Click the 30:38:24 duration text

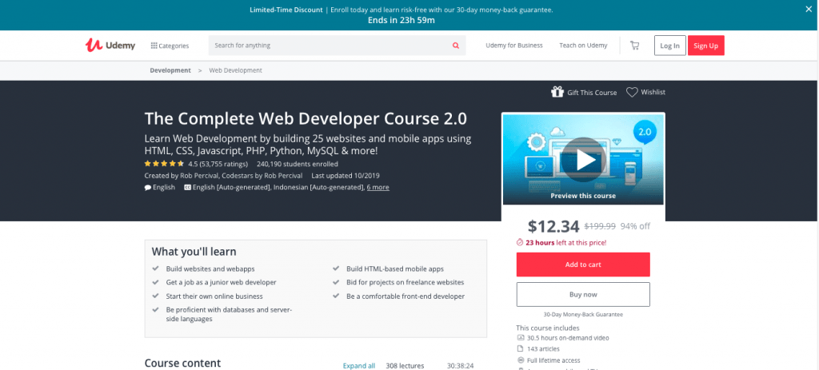(460, 366)
